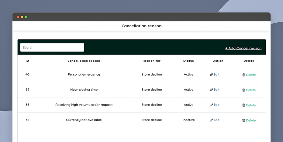The image size is (283, 142).
Task: Edit the Near closing time reason
Action: click(x=216, y=90)
